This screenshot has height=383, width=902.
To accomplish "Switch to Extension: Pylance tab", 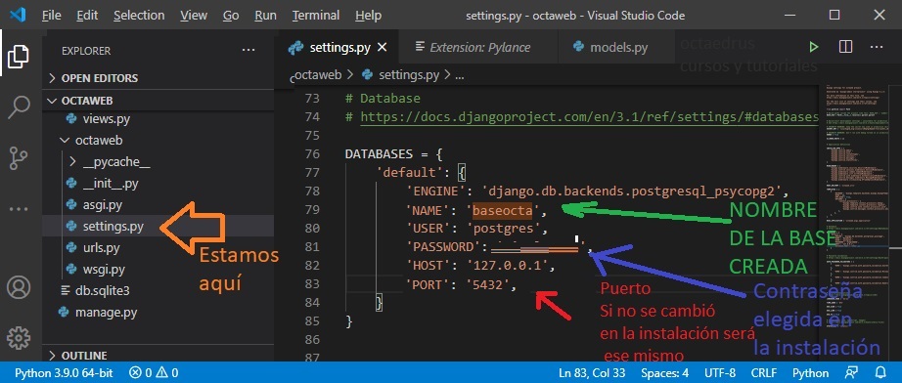I will [478, 47].
